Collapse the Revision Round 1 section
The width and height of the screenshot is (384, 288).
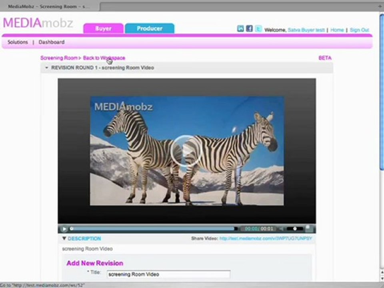pyautogui.click(x=46, y=68)
